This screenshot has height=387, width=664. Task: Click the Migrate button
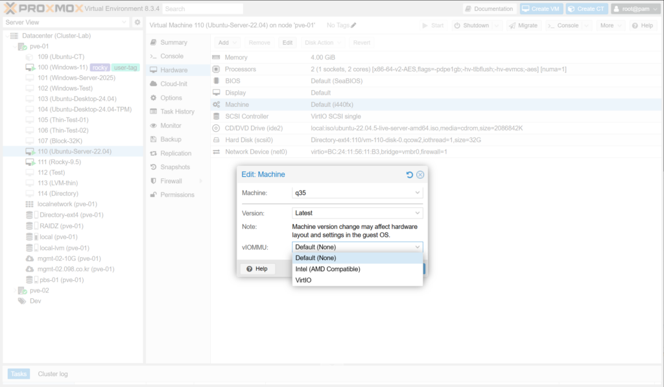(x=523, y=25)
